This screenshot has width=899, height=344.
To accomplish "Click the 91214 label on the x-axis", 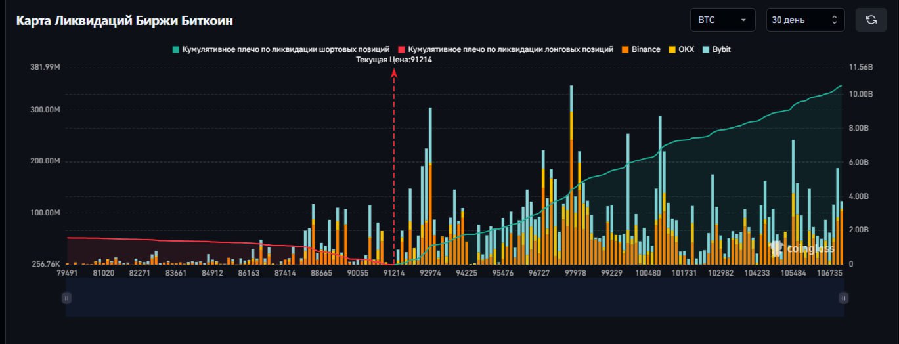I will pyautogui.click(x=394, y=272).
